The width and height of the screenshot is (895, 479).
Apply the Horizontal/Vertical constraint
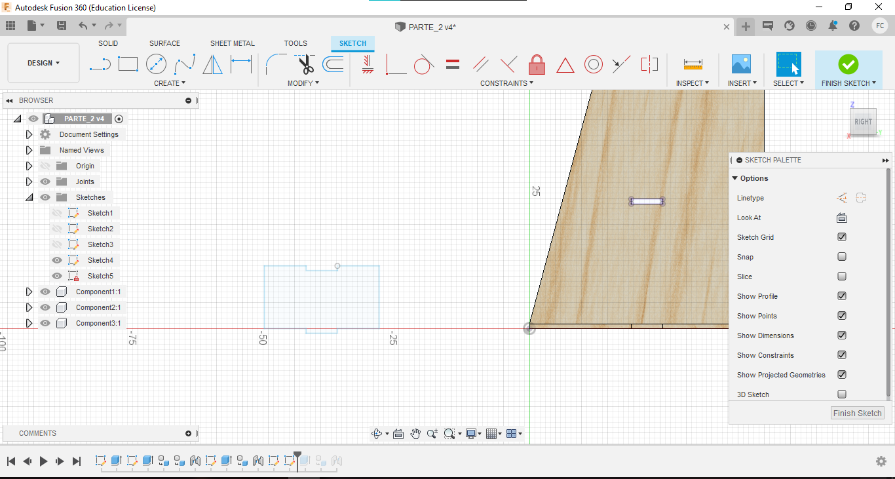(x=367, y=64)
